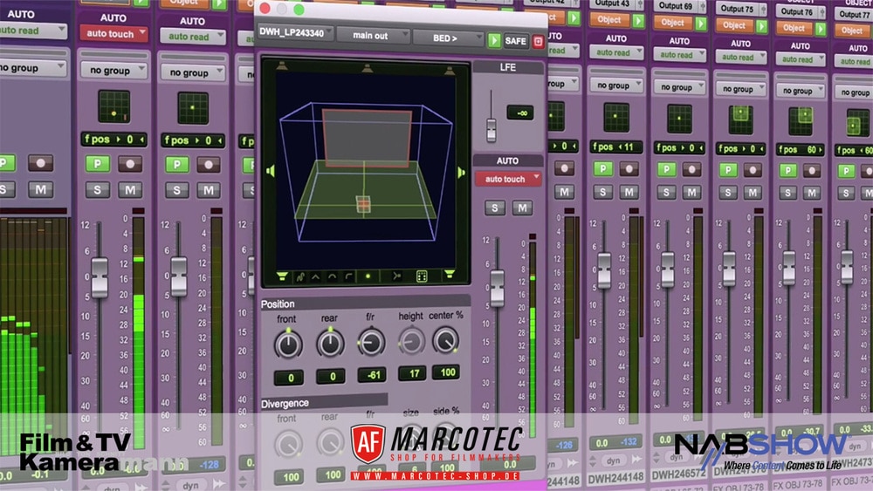Click the volume fader handle on the auto touch mixer track

click(100, 277)
